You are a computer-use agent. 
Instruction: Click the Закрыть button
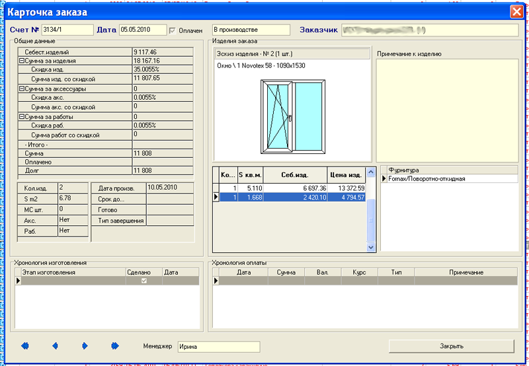pos(452,346)
